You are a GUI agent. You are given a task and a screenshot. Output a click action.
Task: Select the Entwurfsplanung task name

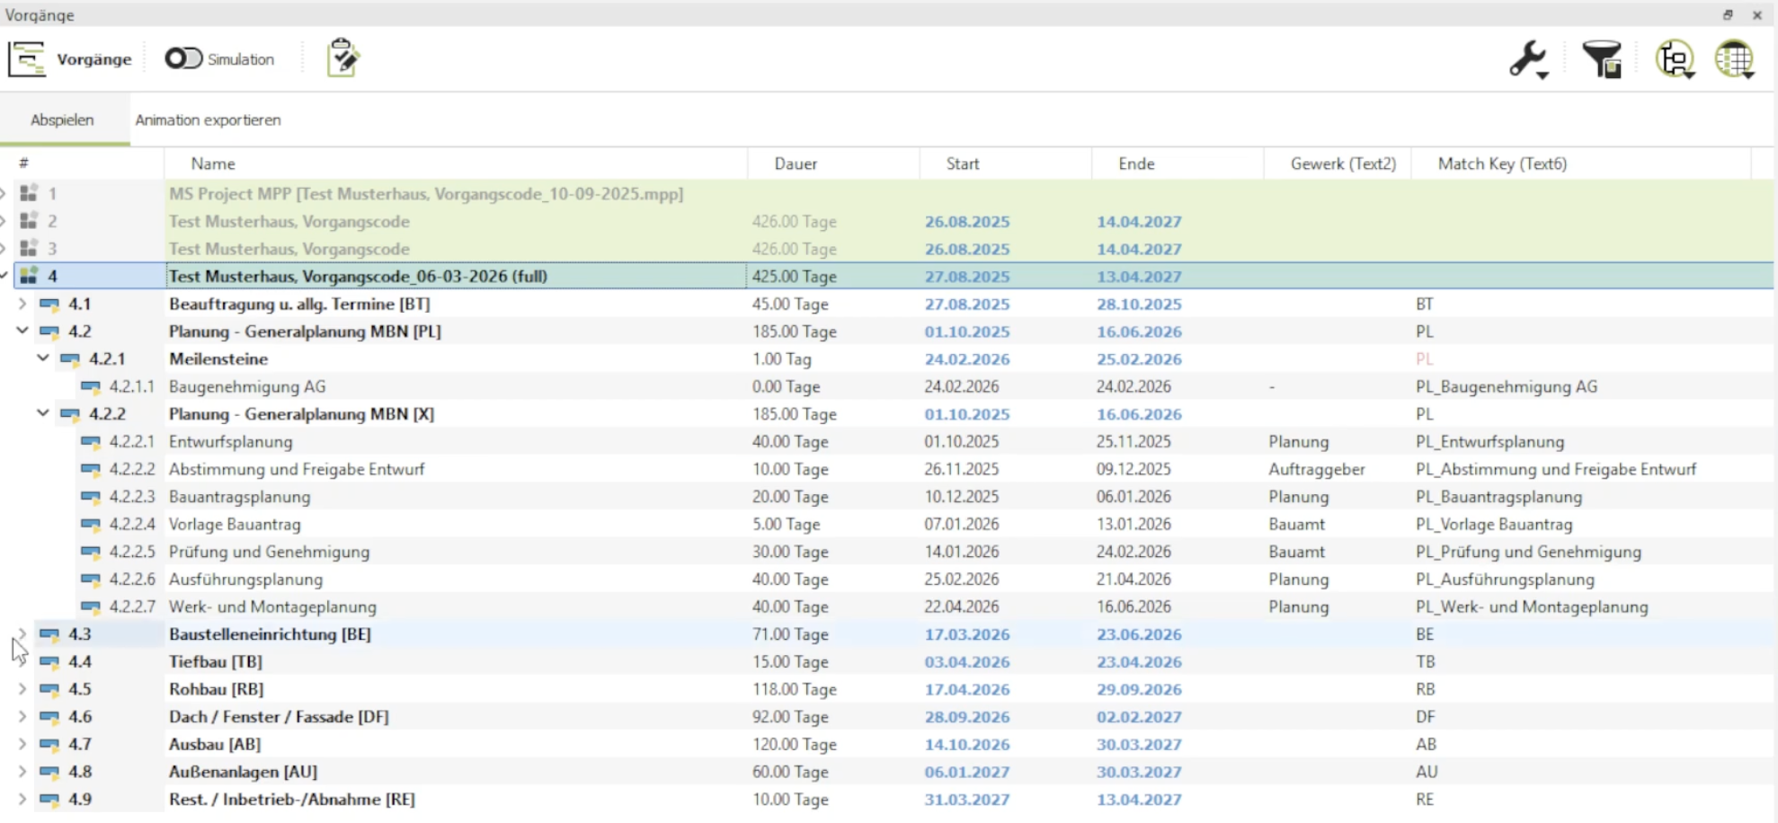pyautogui.click(x=231, y=442)
